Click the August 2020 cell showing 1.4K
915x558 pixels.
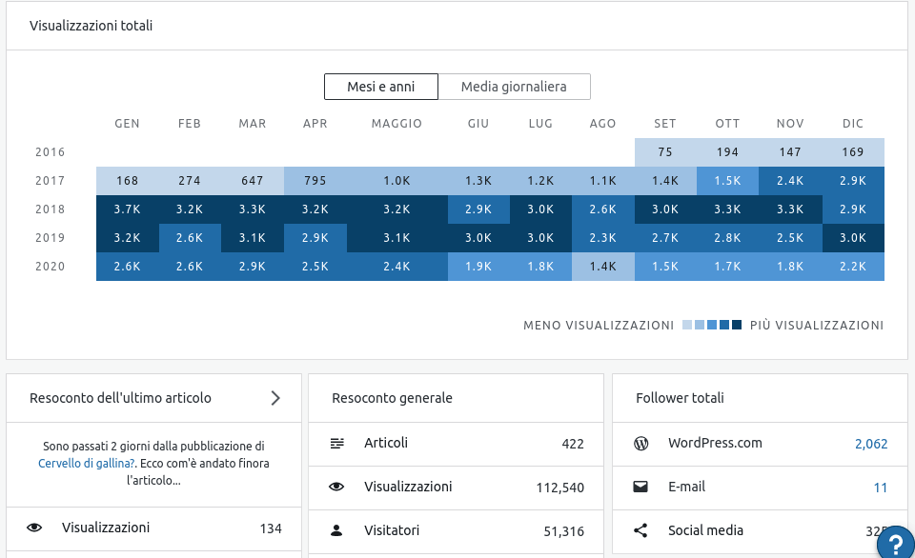click(603, 267)
